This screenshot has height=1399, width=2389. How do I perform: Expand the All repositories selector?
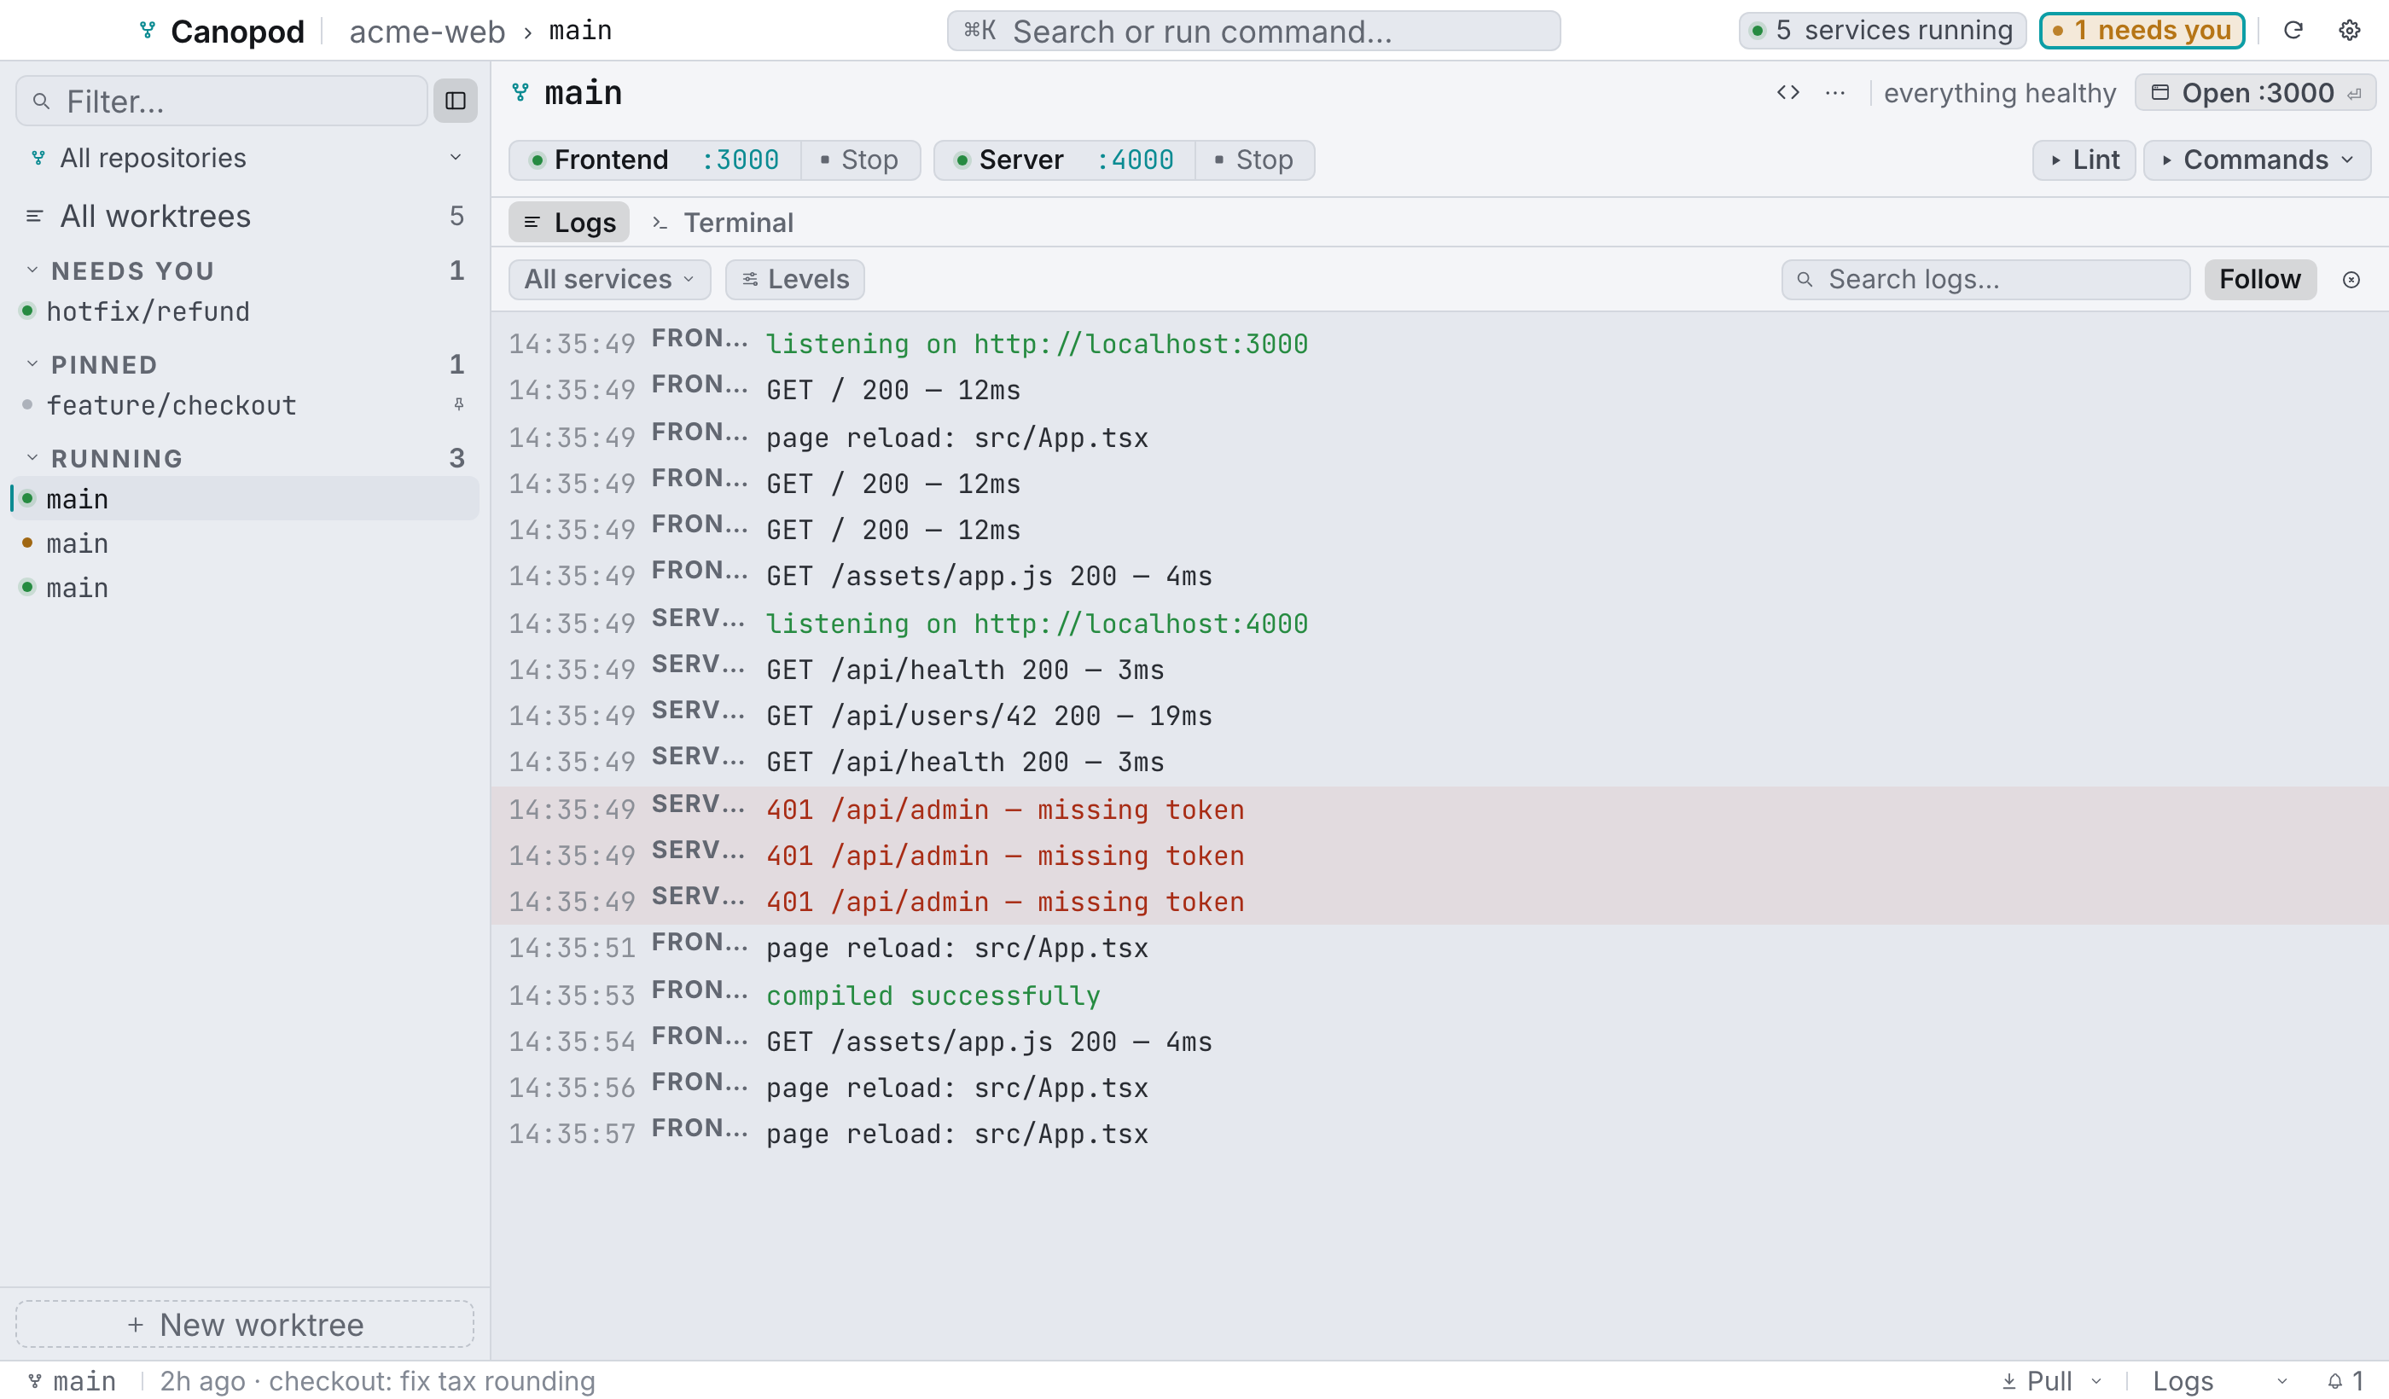pyautogui.click(x=246, y=157)
